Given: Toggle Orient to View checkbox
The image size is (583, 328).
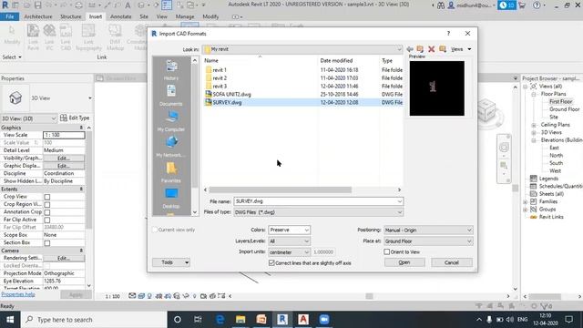Looking at the screenshot, I should (386, 252).
